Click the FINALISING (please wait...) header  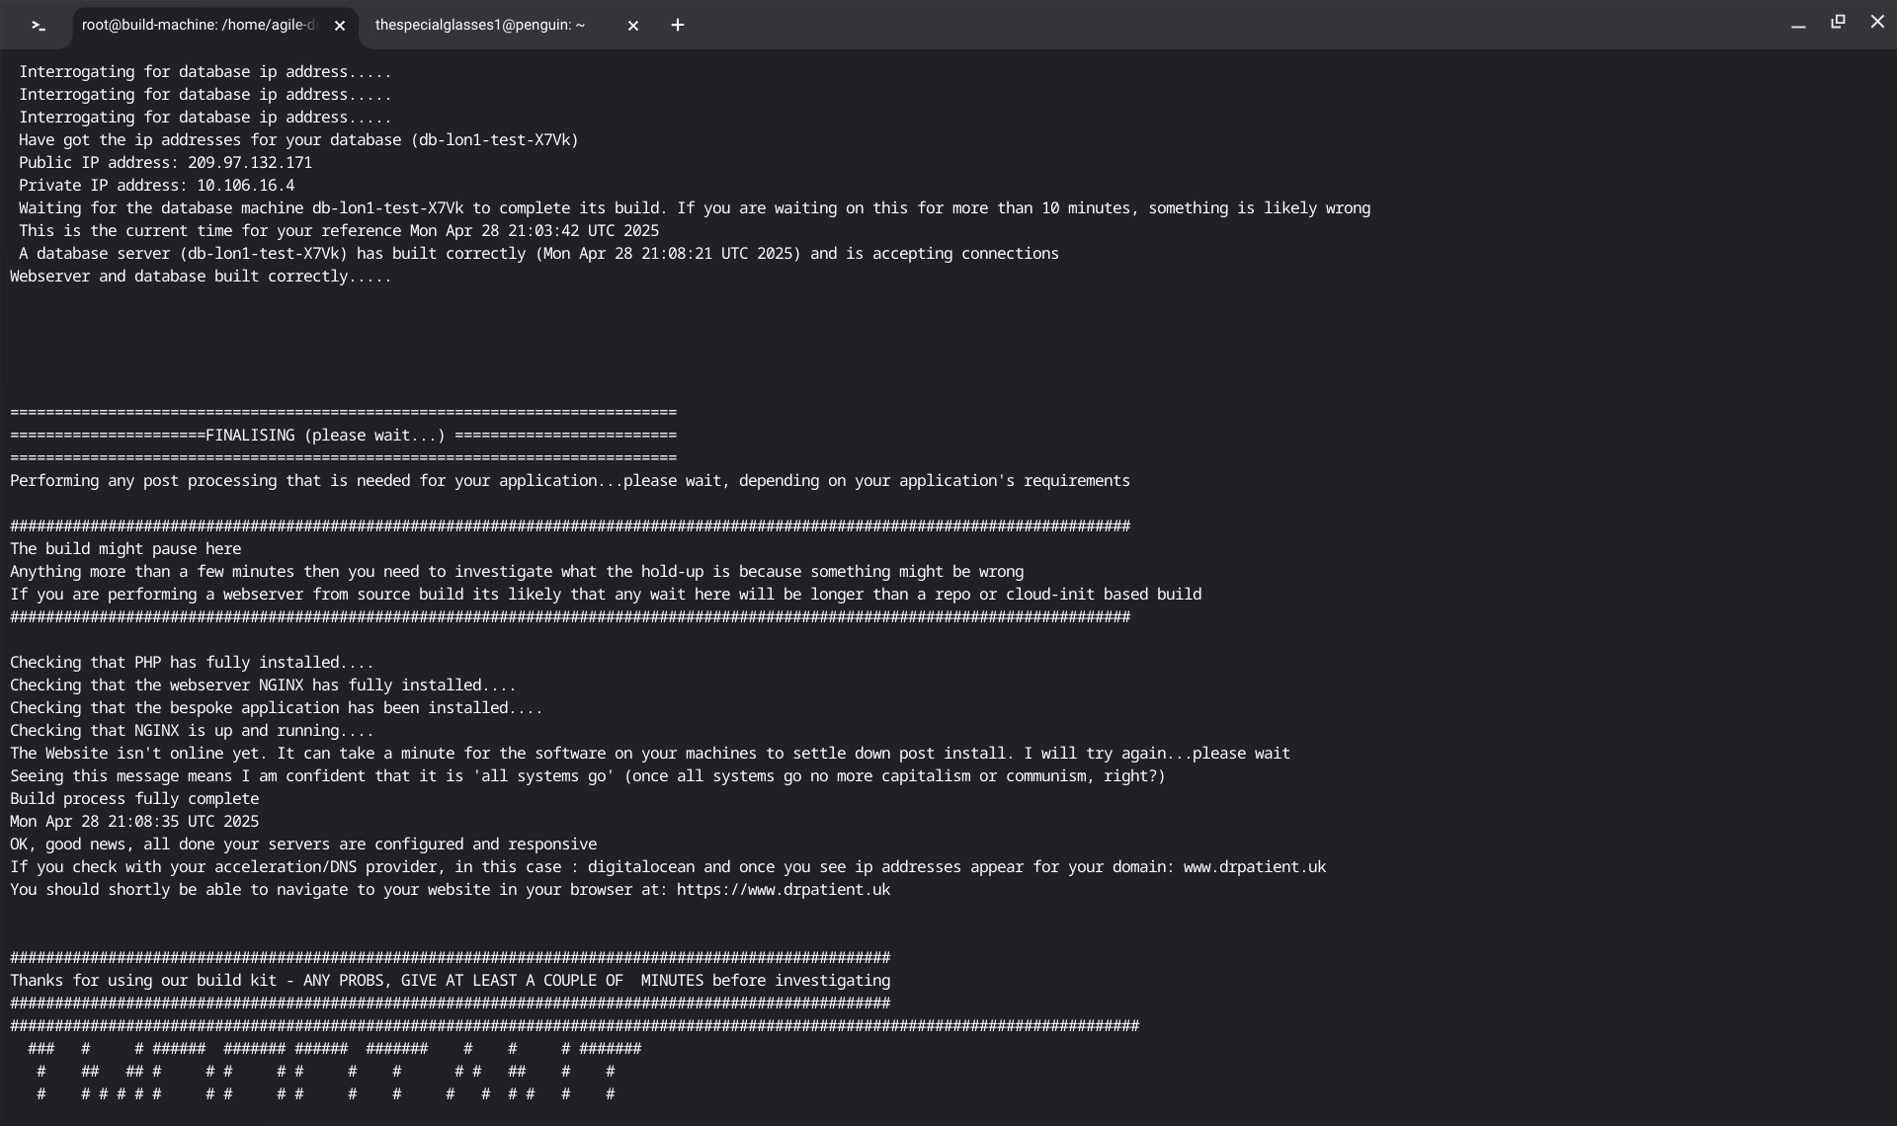(325, 436)
